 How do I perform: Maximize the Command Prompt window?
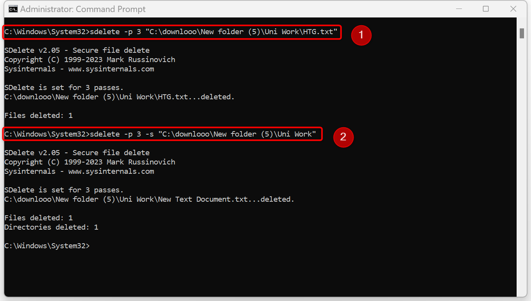(486, 9)
